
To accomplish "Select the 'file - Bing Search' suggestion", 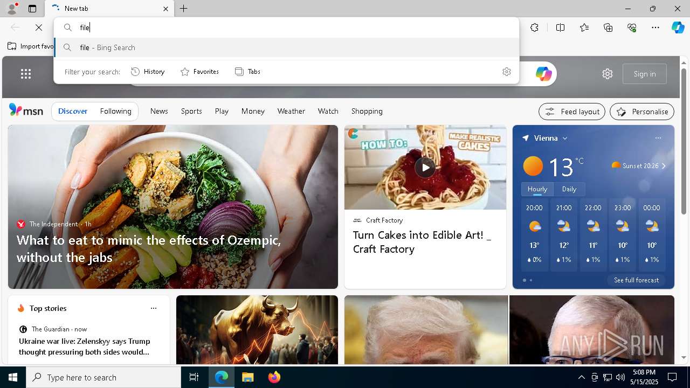I will point(286,47).
